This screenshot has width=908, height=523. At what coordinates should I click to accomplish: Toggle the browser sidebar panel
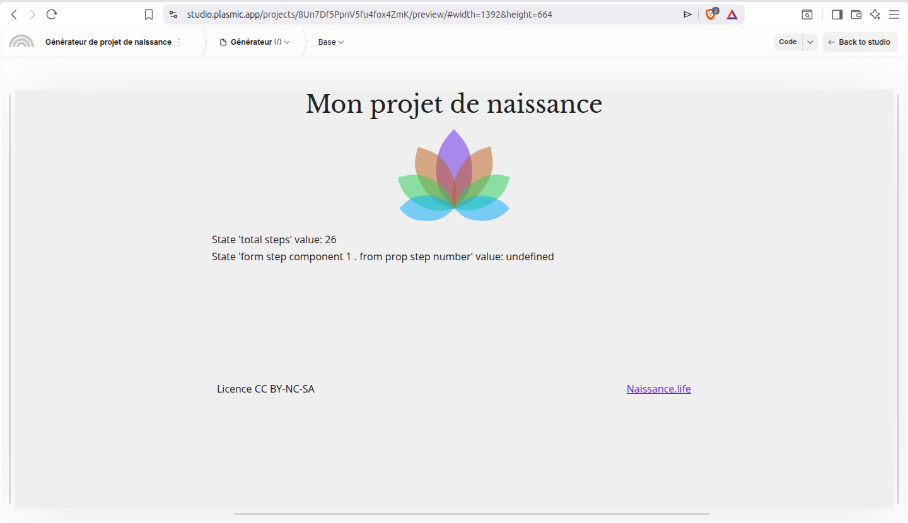837,14
